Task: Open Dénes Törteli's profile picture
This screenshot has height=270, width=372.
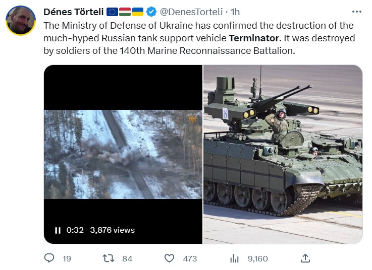Action: [21, 21]
